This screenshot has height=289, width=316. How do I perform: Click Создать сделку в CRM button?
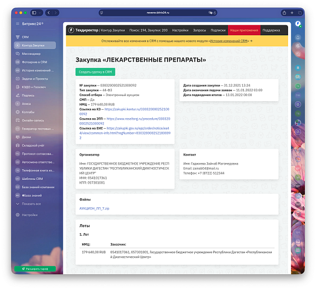pos(95,72)
